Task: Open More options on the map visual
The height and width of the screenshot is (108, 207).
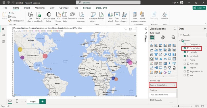Action: click(x=135, y=29)
